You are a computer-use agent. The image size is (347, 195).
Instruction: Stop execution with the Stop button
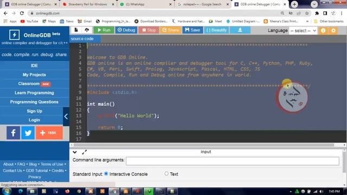pos(149,30)
